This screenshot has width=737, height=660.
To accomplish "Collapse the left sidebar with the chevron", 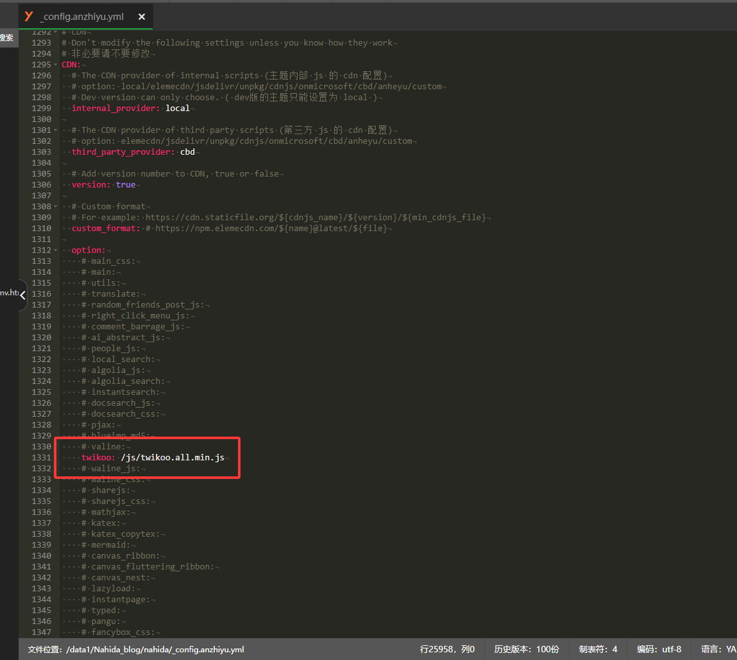I will (x=22, y=295).
